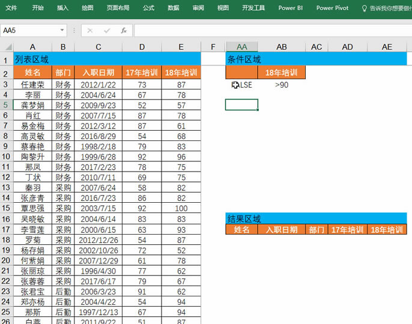Click the Insert Function fx icon
Image resolution: width=412 pixels, height=324 pixels.
pyautogui.click(x=124, y=31)
